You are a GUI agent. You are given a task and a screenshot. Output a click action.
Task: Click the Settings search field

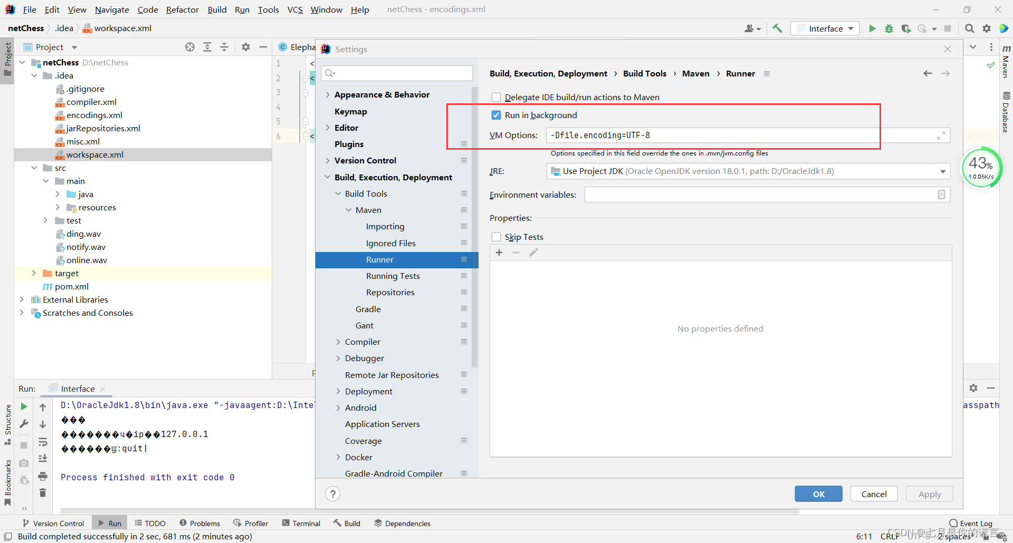click(x=397, y=73)
